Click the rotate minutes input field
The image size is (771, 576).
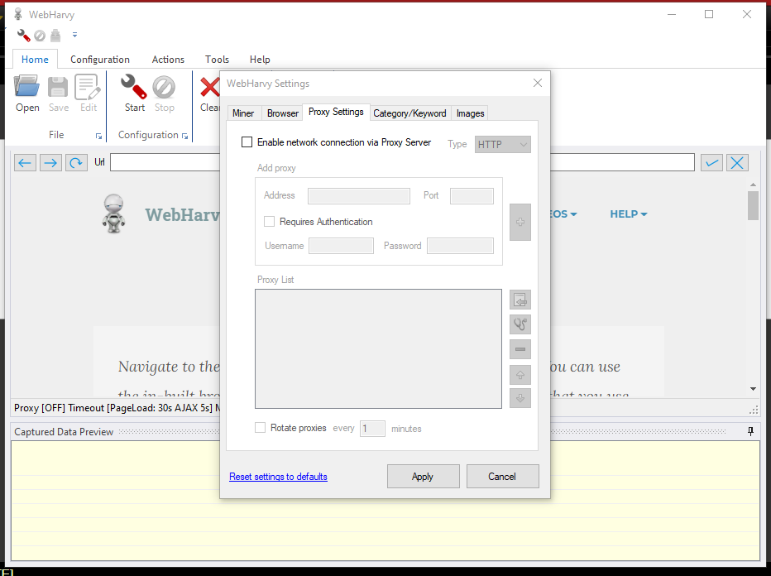[373, 429]
